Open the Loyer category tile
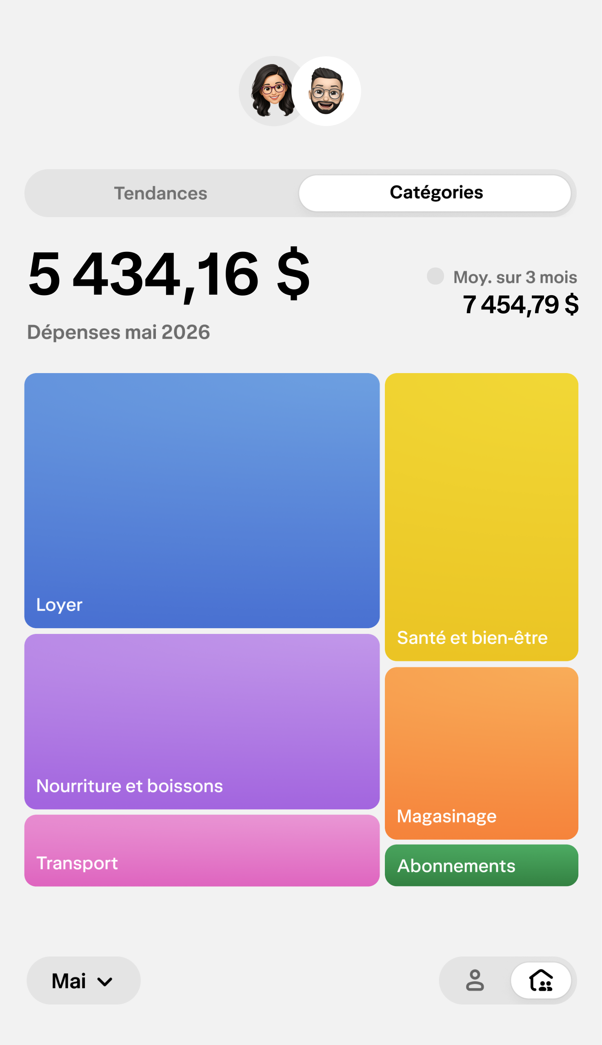This screenshot has height=1045, width=602. (202, 500)
